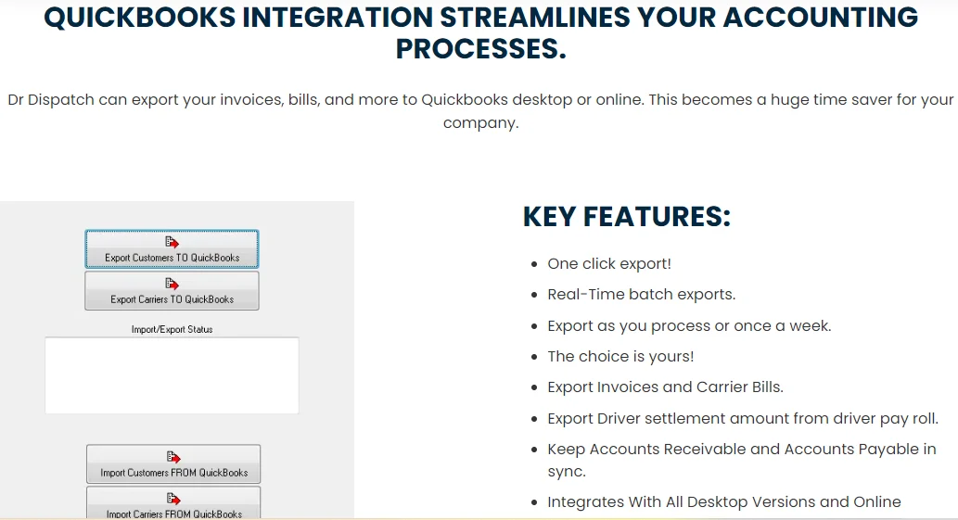Click the 'One click export!' bullet
Screen dimensions: 958x520
pyautogui.click(x=609, y=263)
